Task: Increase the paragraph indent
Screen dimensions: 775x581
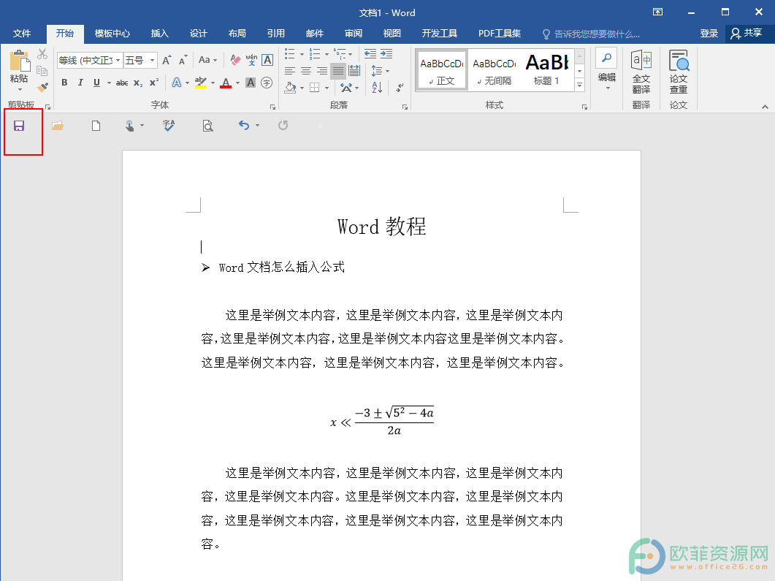Action: tap(386, 53)
